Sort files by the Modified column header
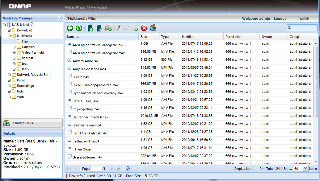320x181 pixels. (x=201, y=37)
